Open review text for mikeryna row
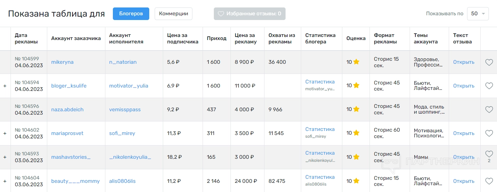The image size is (497, 192). click(x=463, y=62)
